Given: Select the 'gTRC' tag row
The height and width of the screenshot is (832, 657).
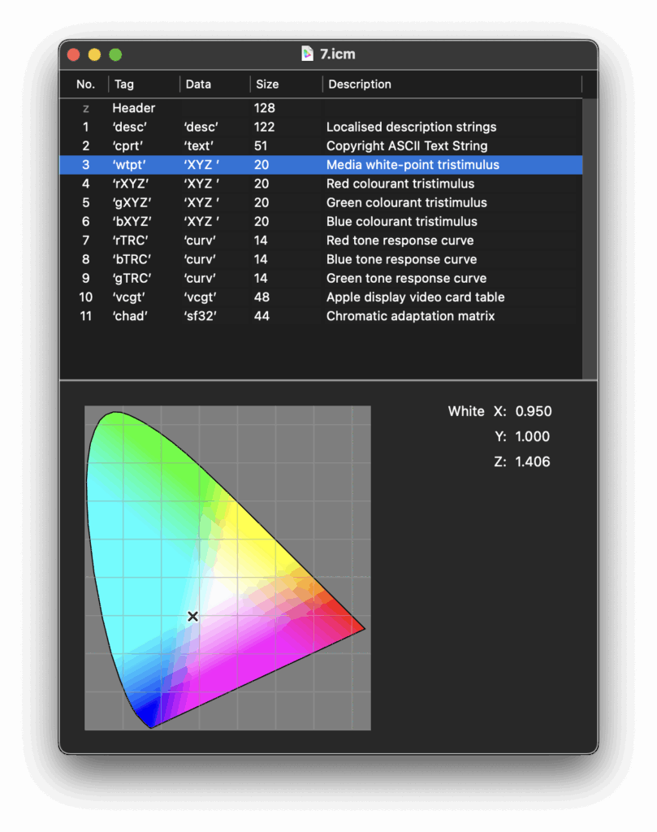Looking at the screenshot, I should 321,278.
